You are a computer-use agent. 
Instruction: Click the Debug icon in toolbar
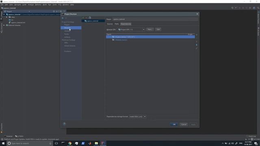pos(243,8)
